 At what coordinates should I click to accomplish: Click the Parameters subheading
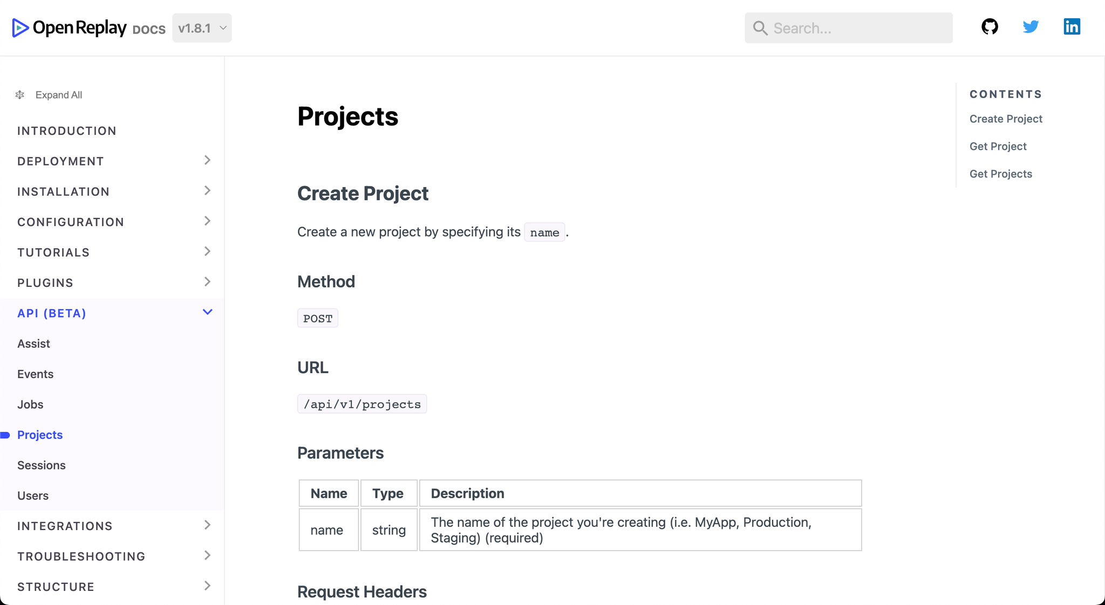(340, 453)
